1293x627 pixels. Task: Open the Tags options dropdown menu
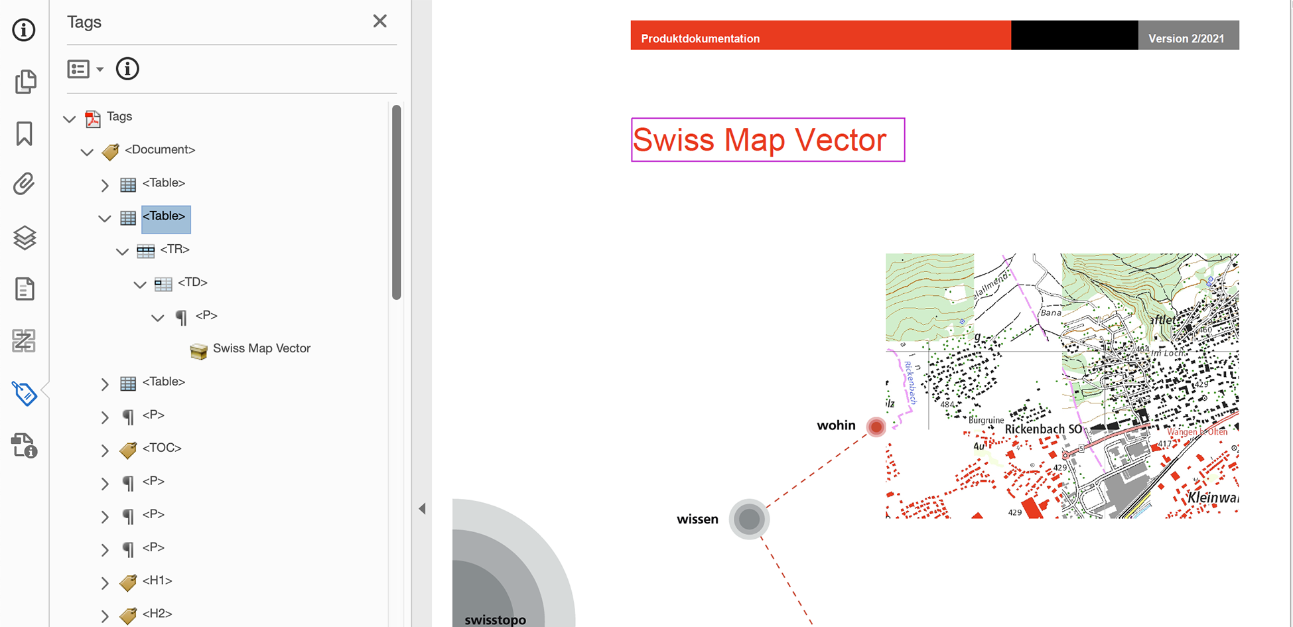click(x=86, y=69)
